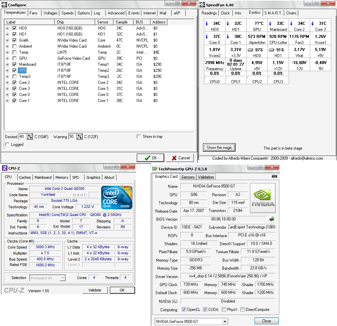The image size is (337, 326).
Task: Toggle the CUDA checkbox in GPU-Z
Action: click(x=205, y=309)
